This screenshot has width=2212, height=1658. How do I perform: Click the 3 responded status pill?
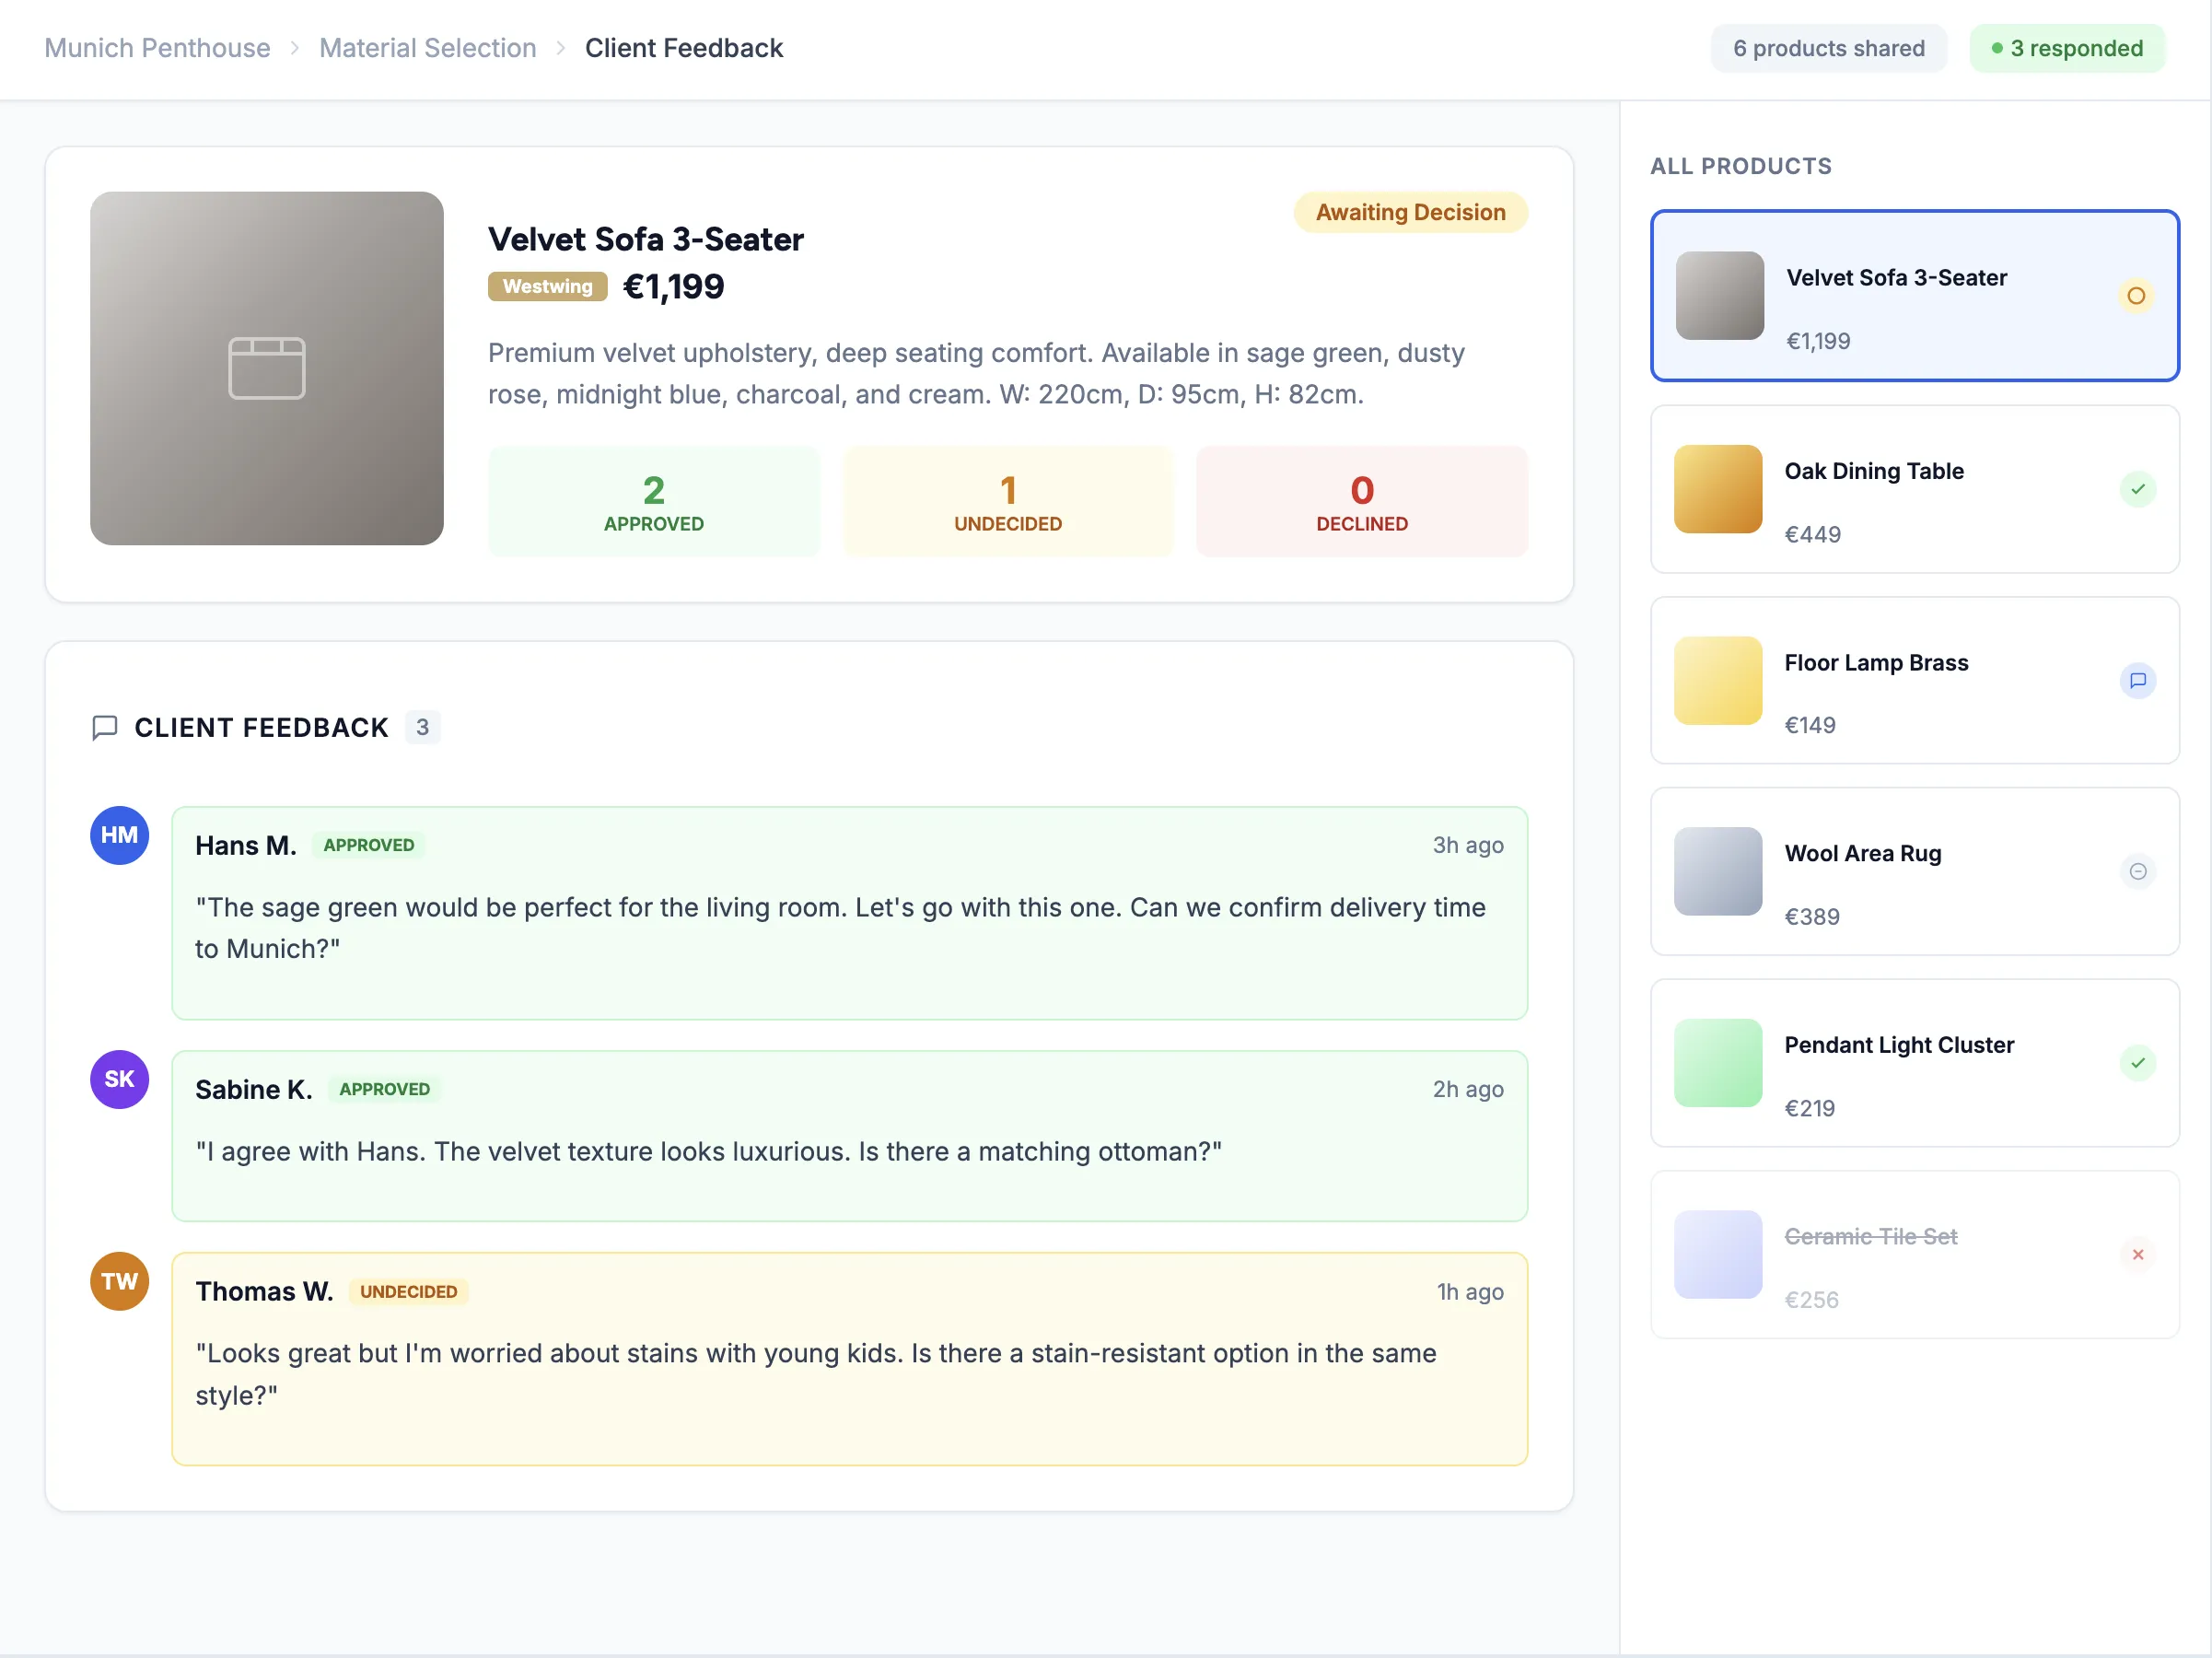click(x=2066, y=48)
